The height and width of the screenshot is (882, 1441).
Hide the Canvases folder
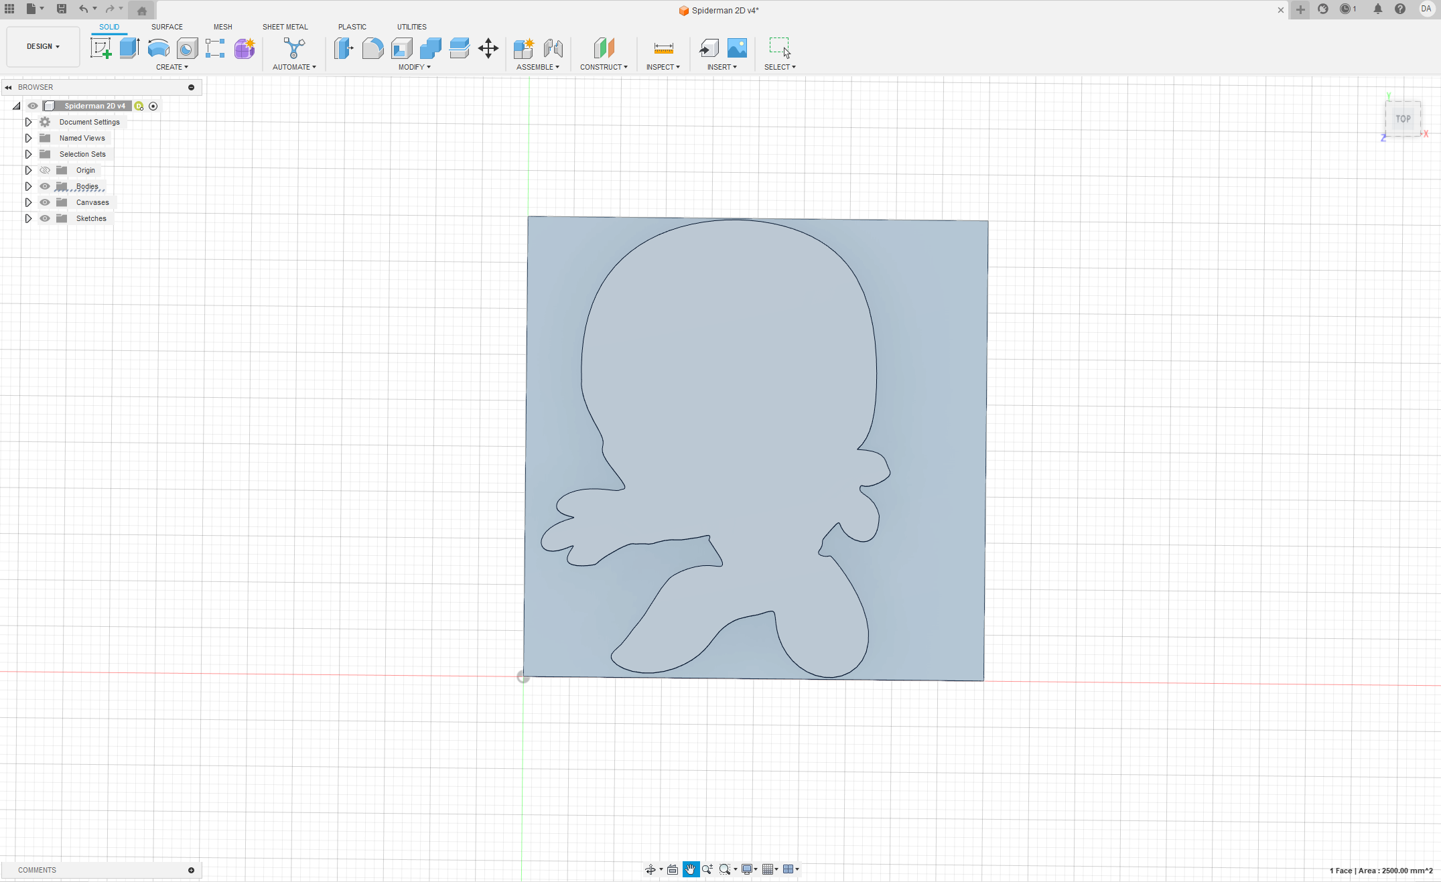tap(45, 202)
